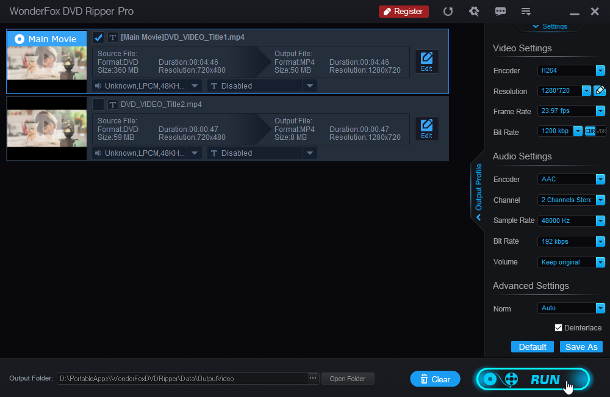Click the film reel icon on RUN button
The image size is (610, 397).
[x=511, y=379]
